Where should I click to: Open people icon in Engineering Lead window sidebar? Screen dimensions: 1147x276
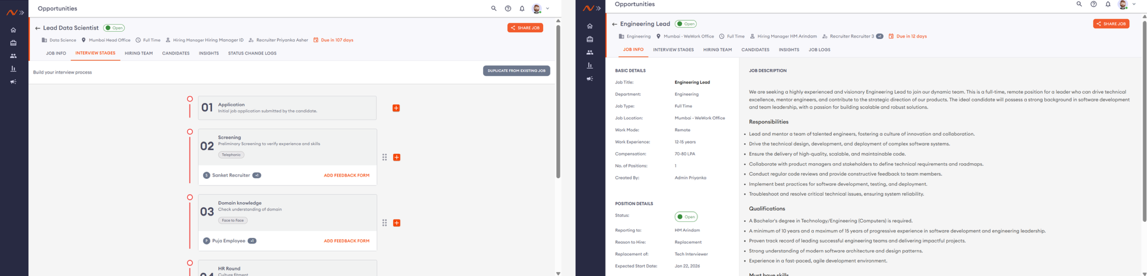coord(590,52)
